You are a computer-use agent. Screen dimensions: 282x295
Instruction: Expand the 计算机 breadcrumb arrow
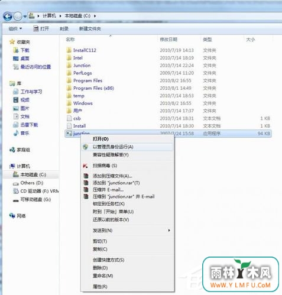pos(60,16)
